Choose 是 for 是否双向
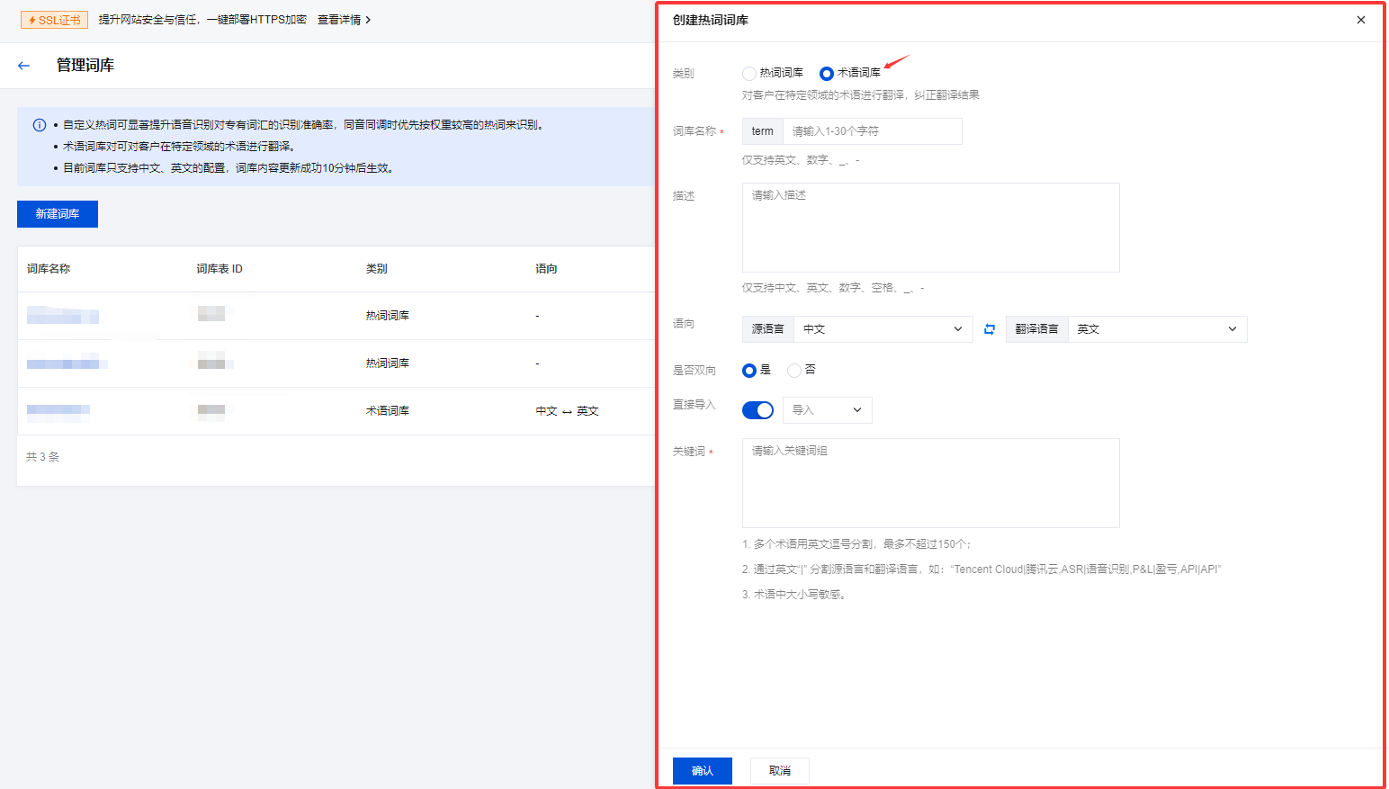Image resolution: width=1389 pixels, height=789 pixels. [748, 371]
